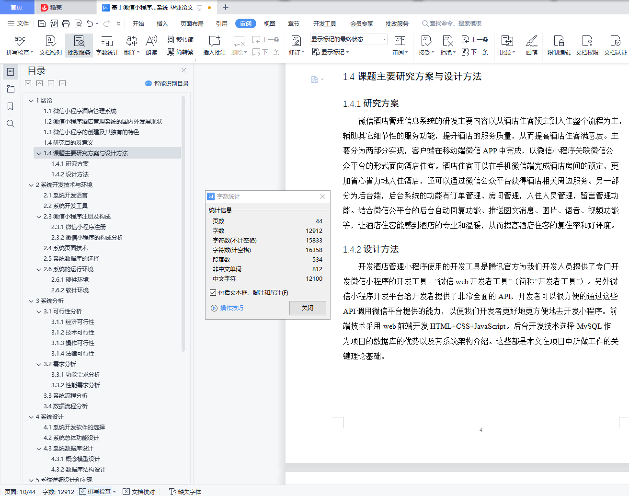Click 关闭 in the 字数统计 dialog
Screen dimensions: 629x496
point(308,308)
